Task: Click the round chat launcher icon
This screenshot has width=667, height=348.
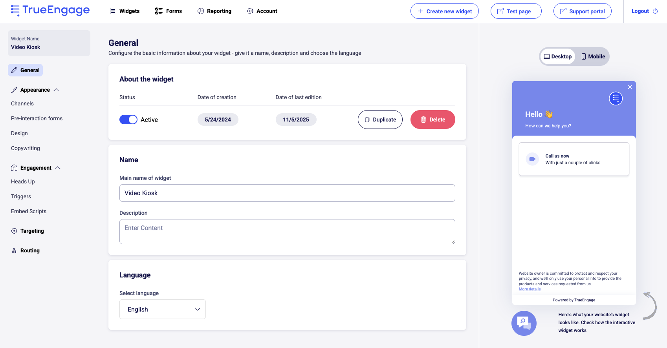Action: [524, 323]
